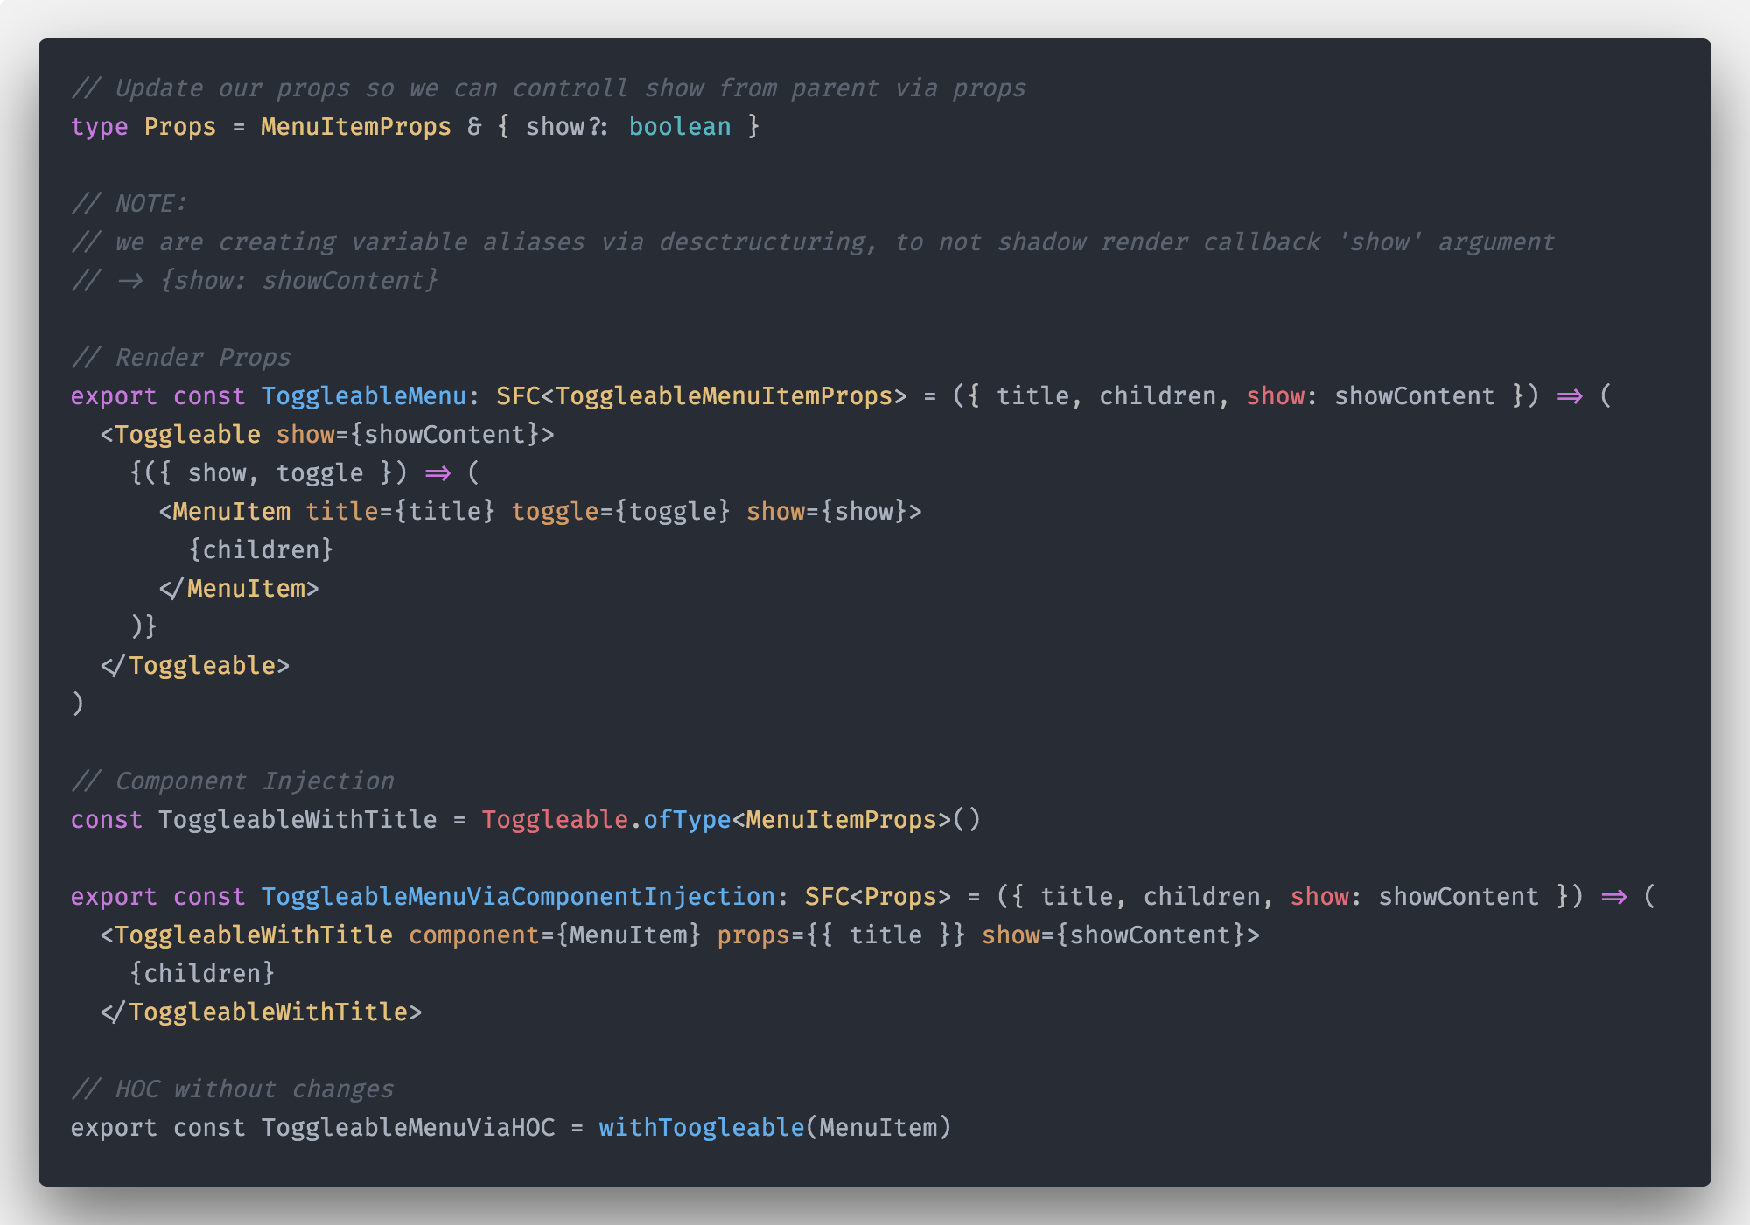1750x1225 pixels.
Task: Click 'ToggleableMenuItemProps' generic type
Action: (x=724, y=396)
